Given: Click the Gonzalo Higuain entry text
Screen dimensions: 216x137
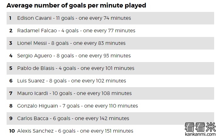Looking at the screenshot, I should (77, 106).
